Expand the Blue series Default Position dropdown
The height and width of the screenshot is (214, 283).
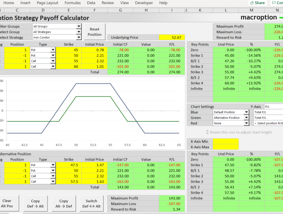tap(247, 112)
